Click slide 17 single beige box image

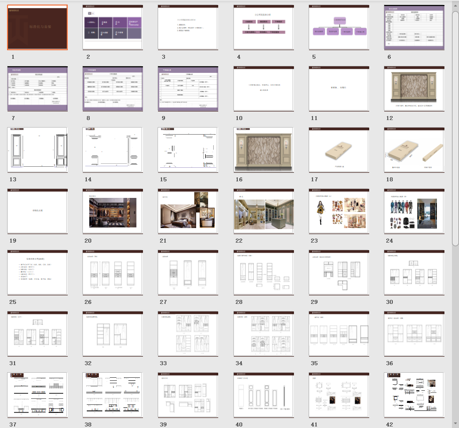[x=339, y=150]
